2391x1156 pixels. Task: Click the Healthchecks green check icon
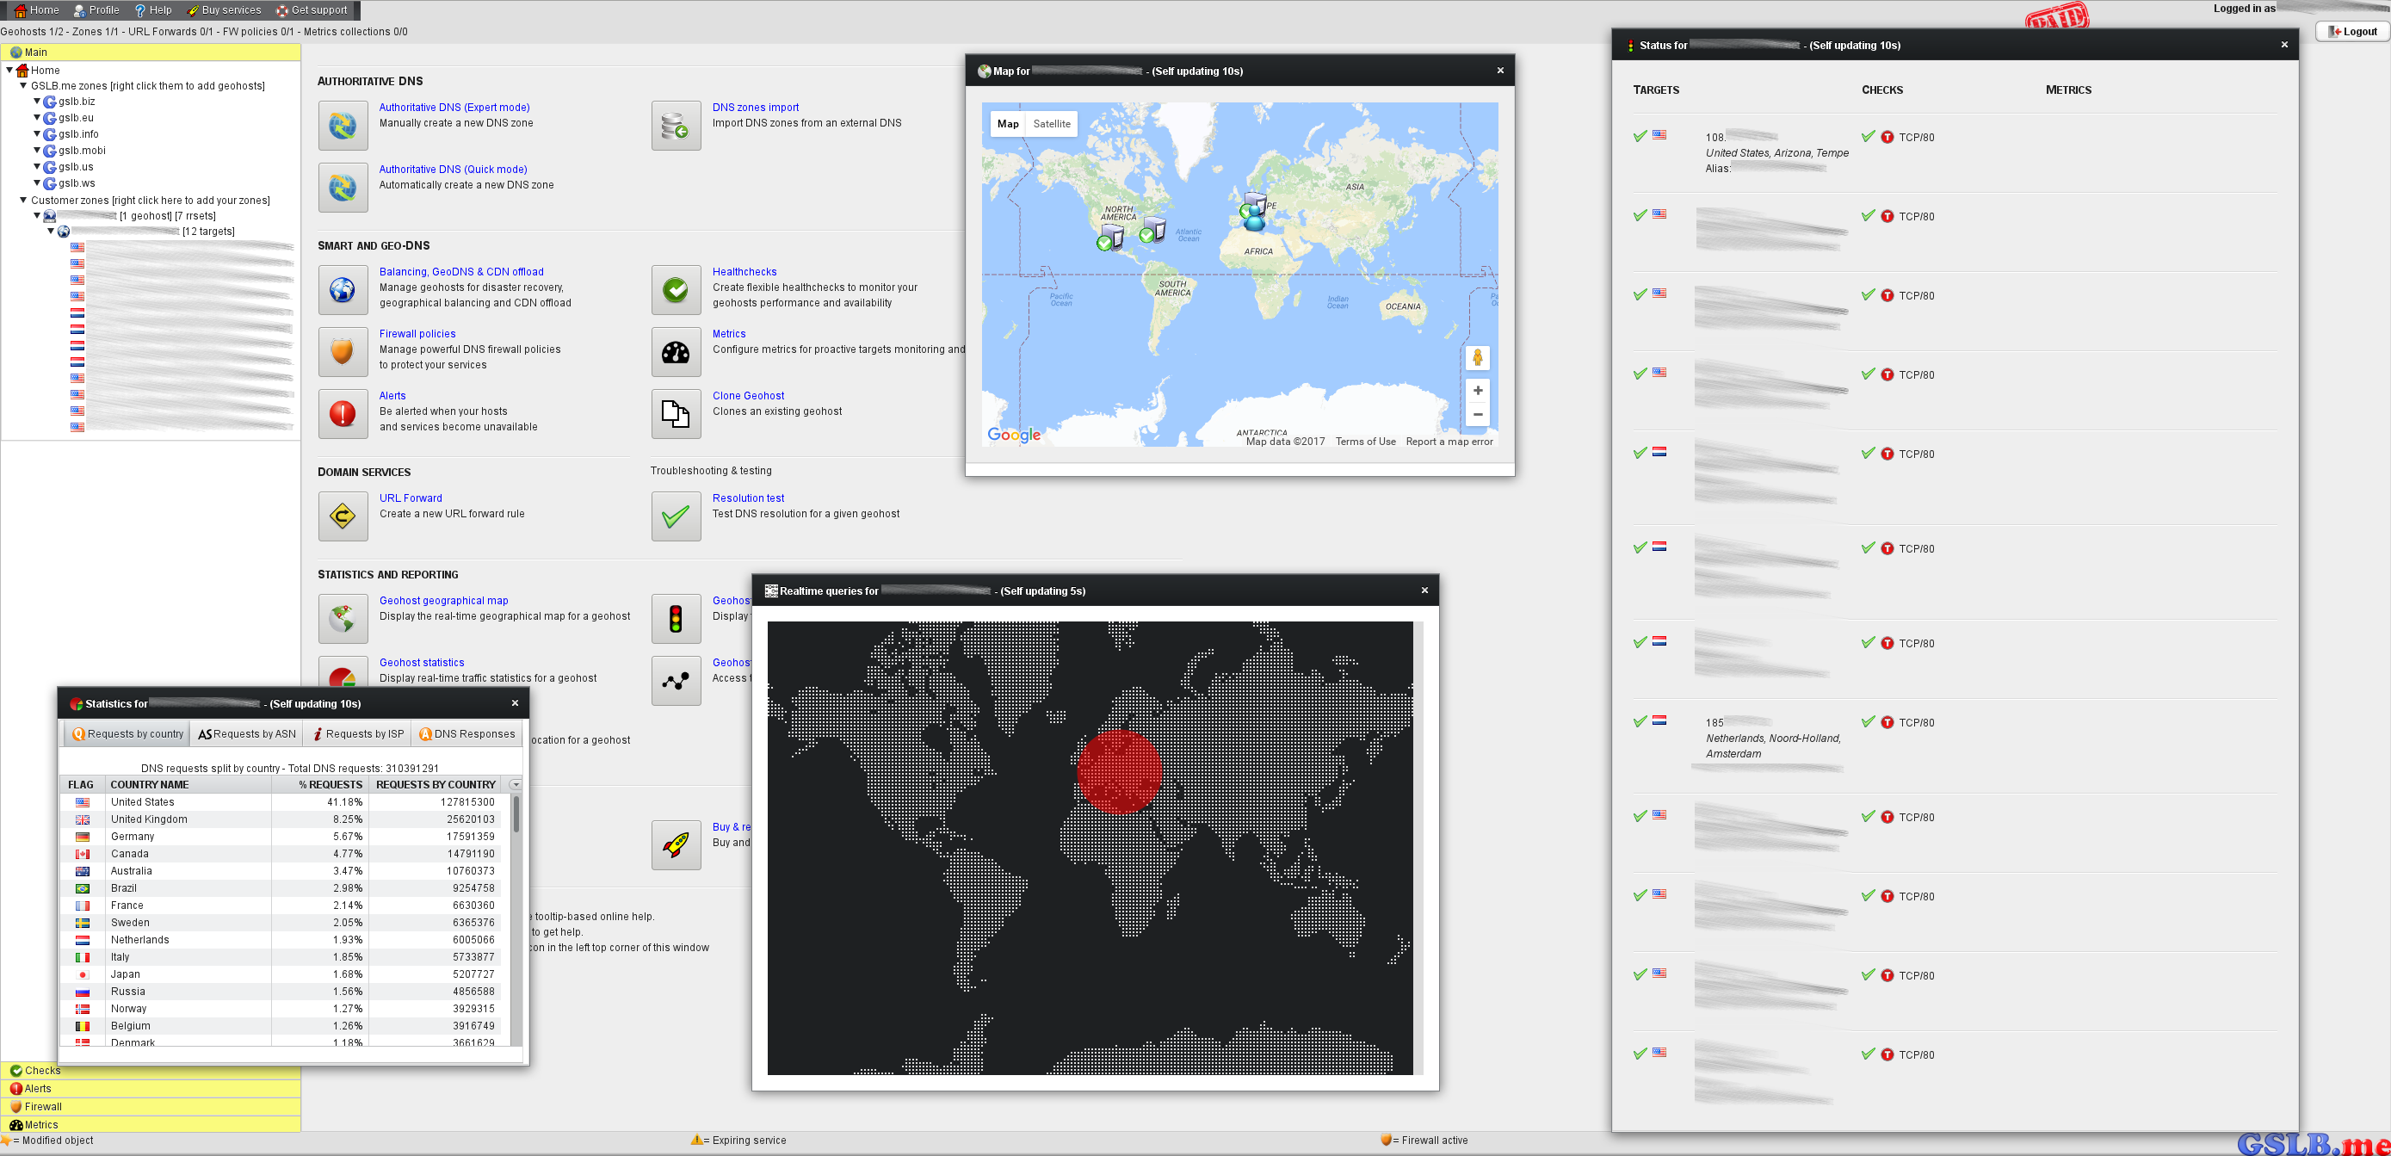tap(676, 290)
